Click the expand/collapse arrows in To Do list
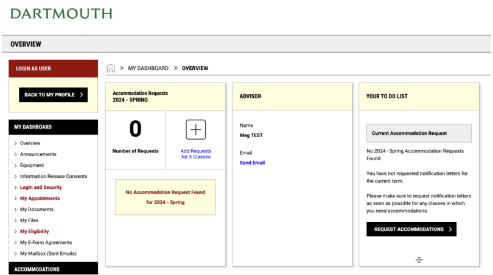This screenshot has height=275, width=493. (419, 260)
